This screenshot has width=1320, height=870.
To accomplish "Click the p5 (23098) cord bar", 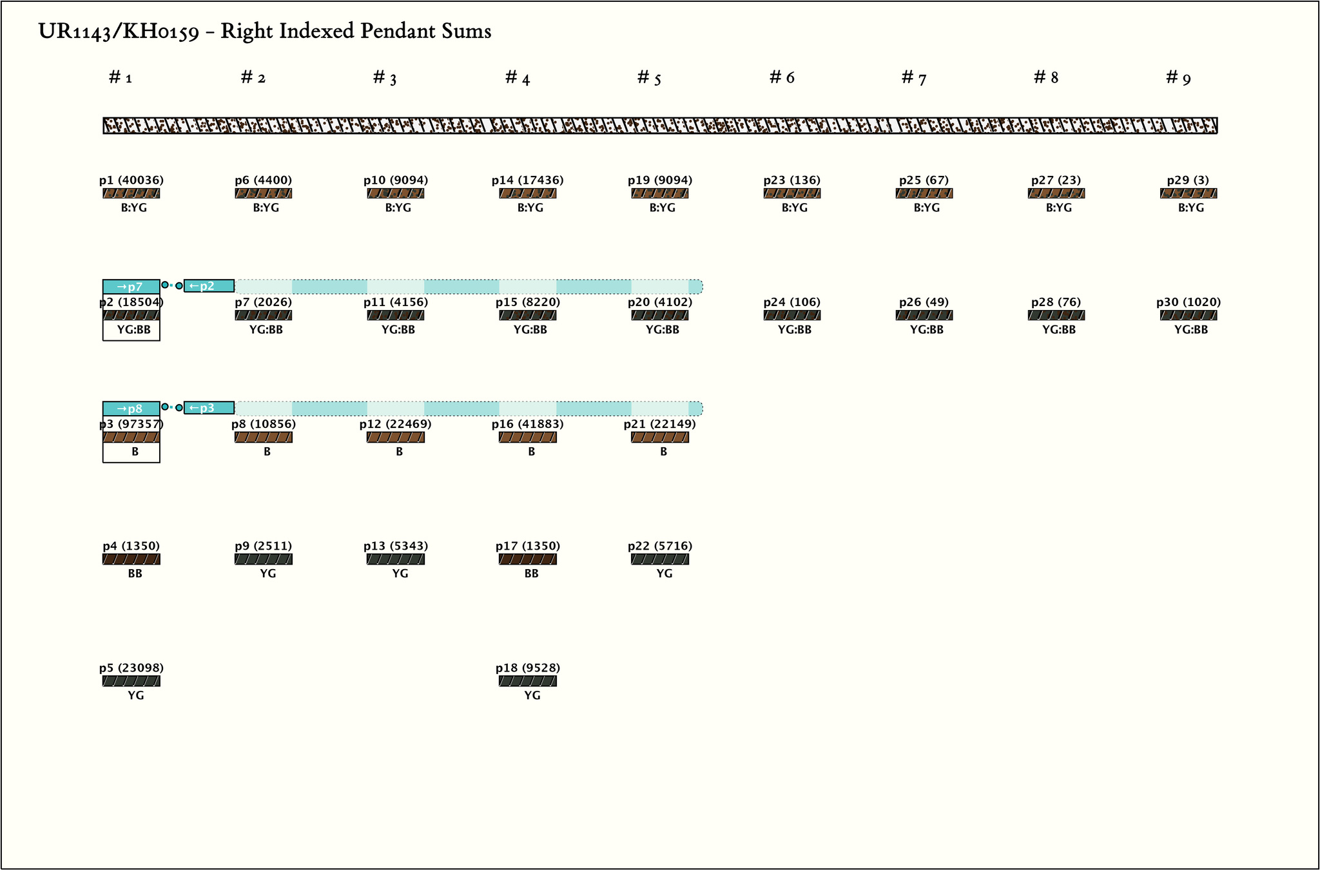I will [x=131, y=681].
